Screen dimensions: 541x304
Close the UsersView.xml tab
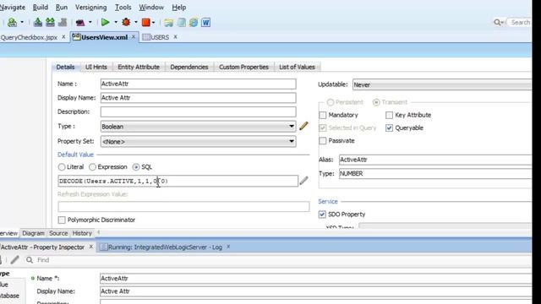tap(134, 37)
